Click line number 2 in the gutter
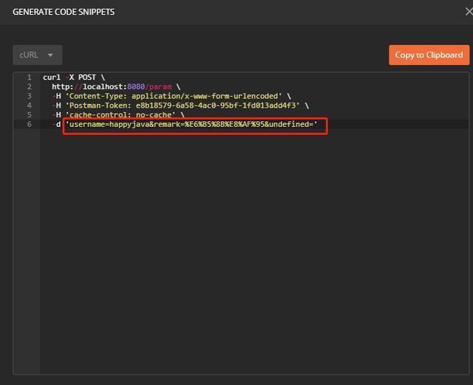The height and width of the screenshot is (385, 473). point(29,87)
